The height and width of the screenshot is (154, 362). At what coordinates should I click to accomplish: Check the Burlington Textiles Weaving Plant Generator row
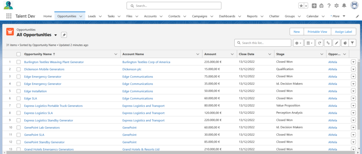[x=18, y=62]
